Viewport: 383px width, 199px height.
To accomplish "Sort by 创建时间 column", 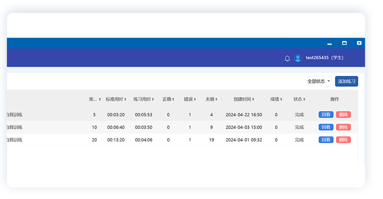I will (243, 99).
